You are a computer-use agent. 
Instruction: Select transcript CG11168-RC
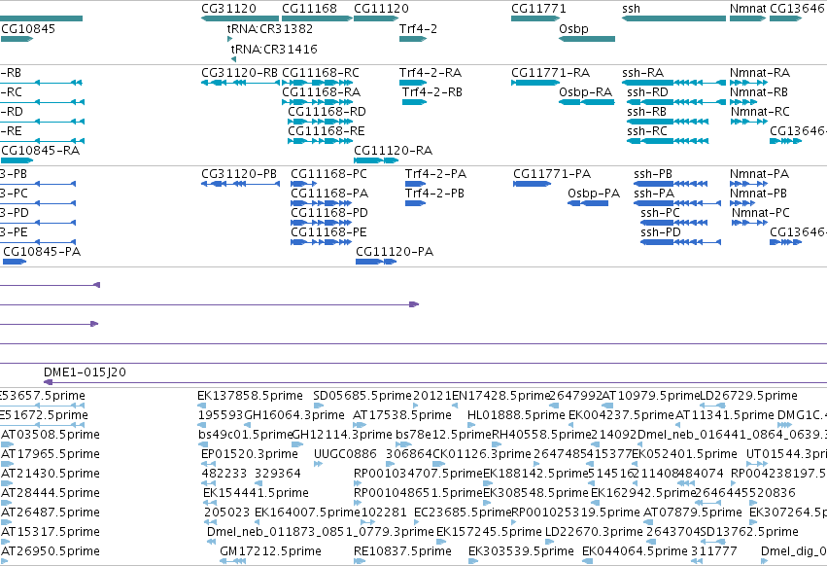[321, 73]
